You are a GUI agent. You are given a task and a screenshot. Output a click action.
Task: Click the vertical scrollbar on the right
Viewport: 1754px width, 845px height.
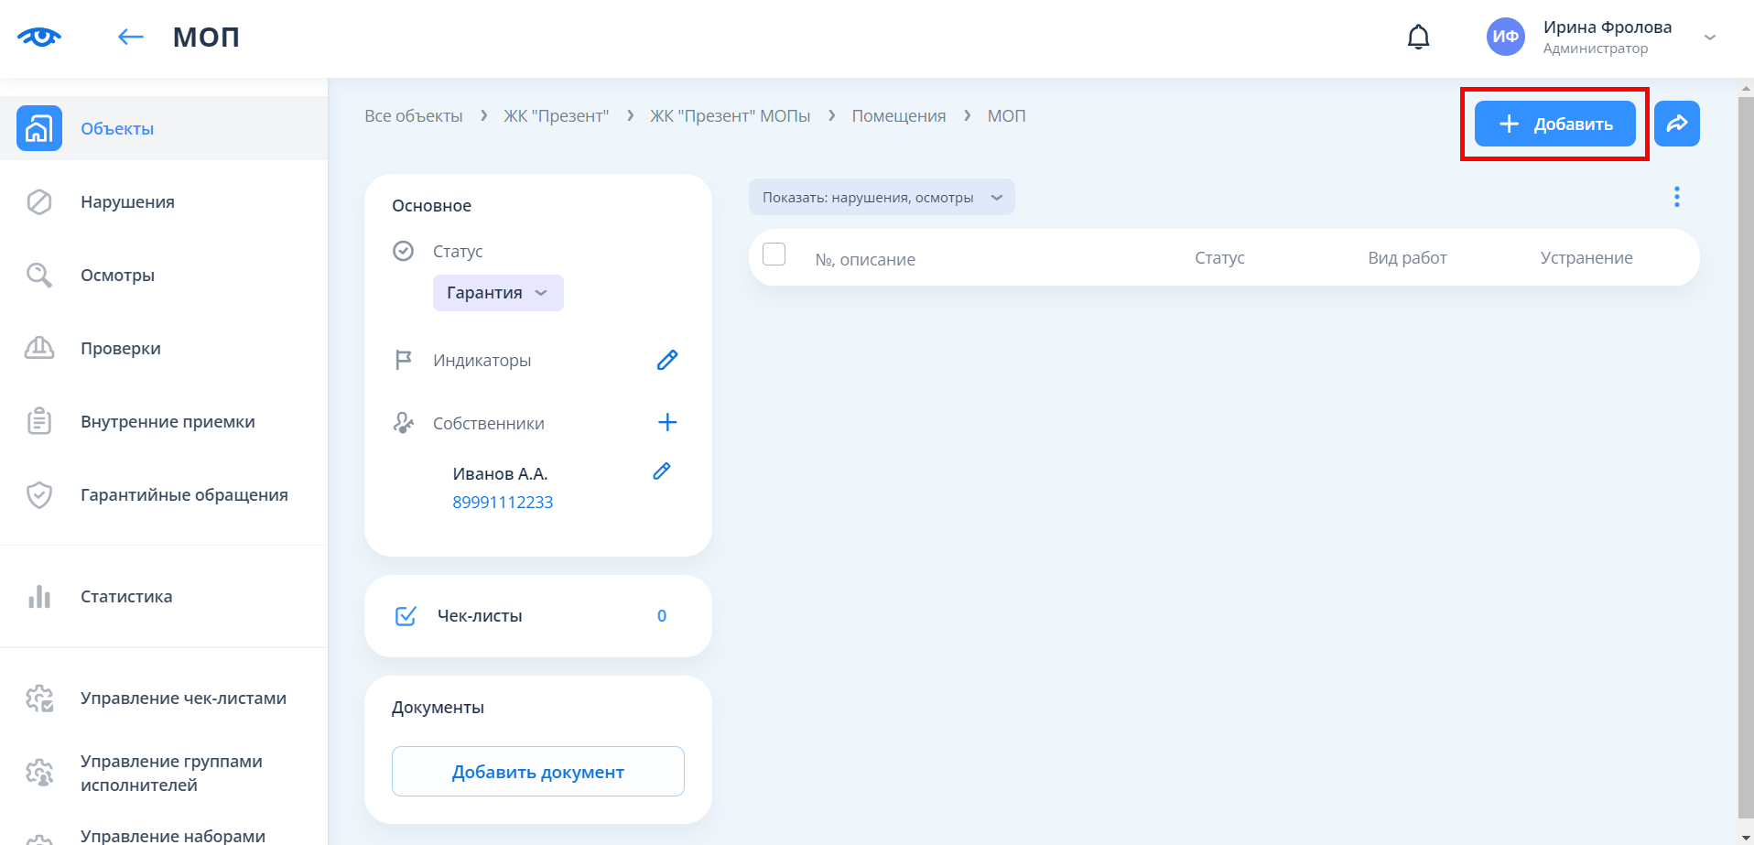click(1745, 458)
